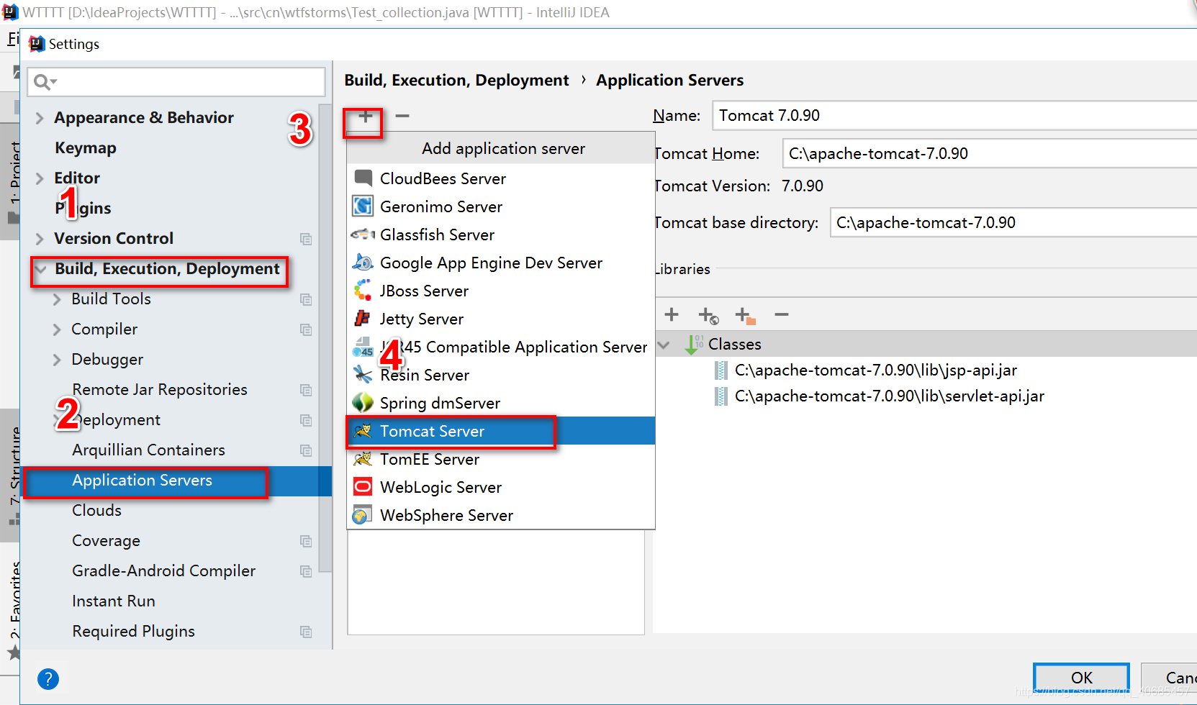Select Application Servers in the tree
Screen dimensions: 1197x705
pyautogui.click(x=142, y=481)
